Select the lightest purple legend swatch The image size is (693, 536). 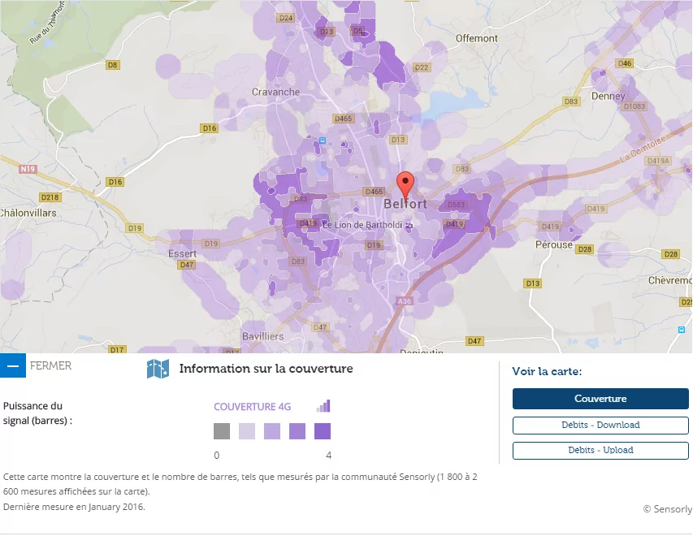[247, 431]
